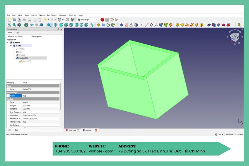Collapse the Body tree node
Viewport: 249px width, 166px height.
click(x=11, y=46)
